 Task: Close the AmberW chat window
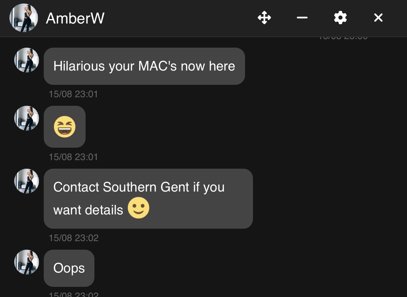[378, 18]
